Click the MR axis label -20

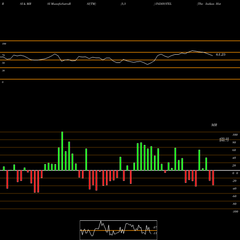tap(234, 181)
